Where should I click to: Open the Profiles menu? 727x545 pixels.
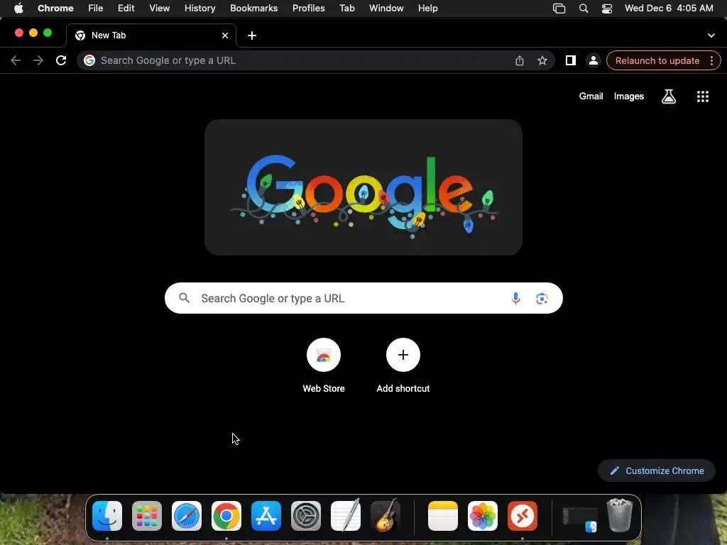pos(308,9)
